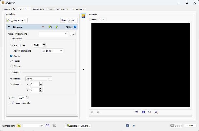Screen dimensions: 199x131
Task: Open the Nome del file immagine dropdown
Action: click(54, 34)
